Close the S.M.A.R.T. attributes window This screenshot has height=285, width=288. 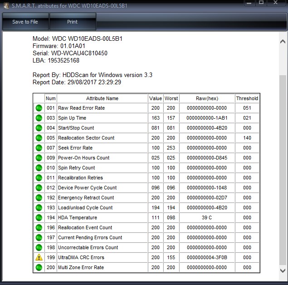click(x=275, y=3)
